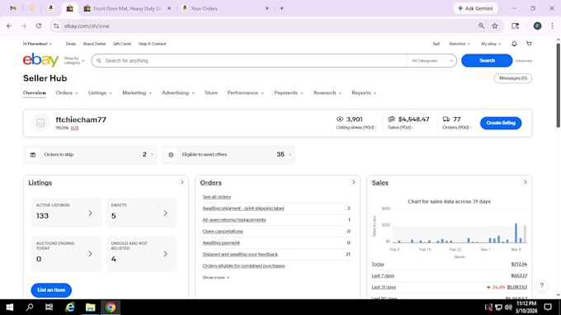Click the Orders to ship box icon
Screen dimensions: 561x315
33,155
